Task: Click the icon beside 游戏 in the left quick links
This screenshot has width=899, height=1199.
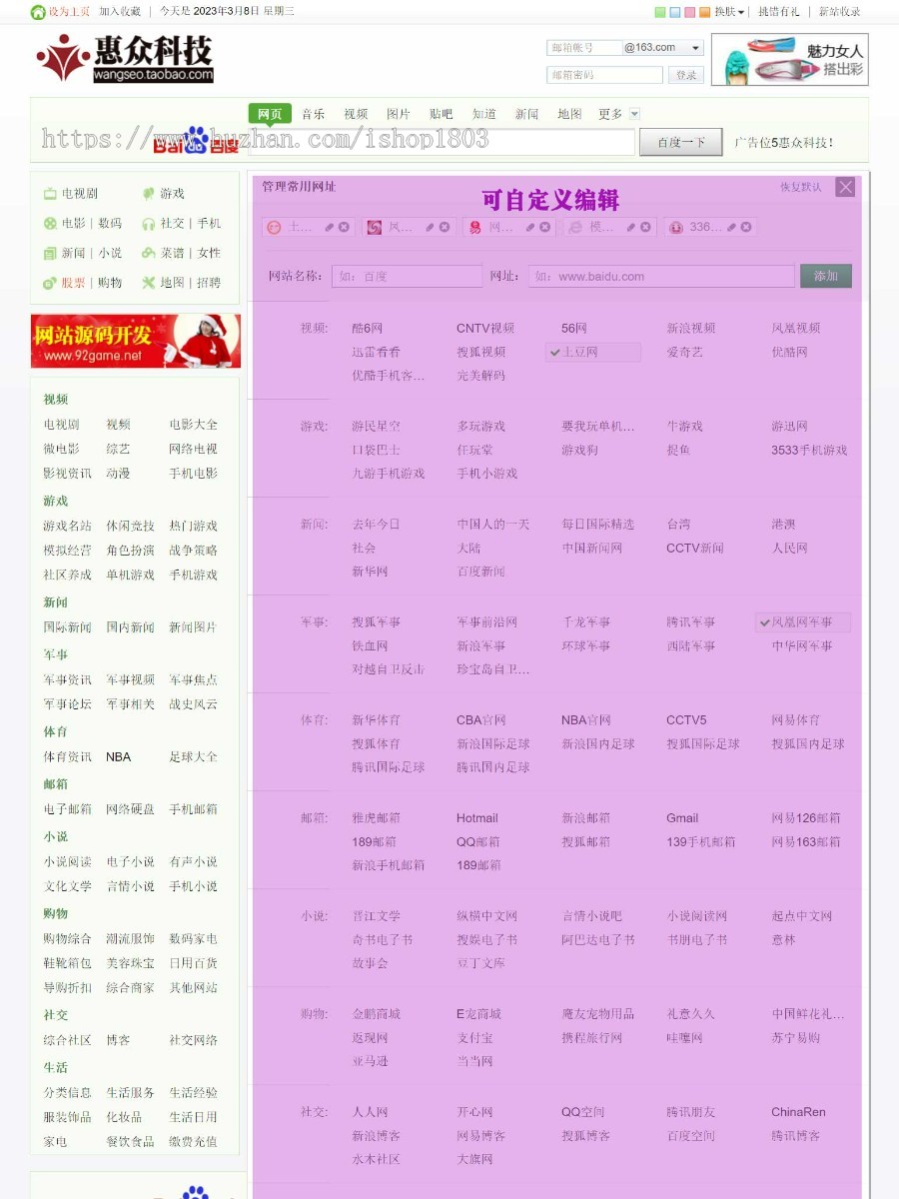Action: (x=148, y=194)
